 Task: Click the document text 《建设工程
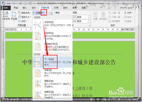[x=84, y=88]
